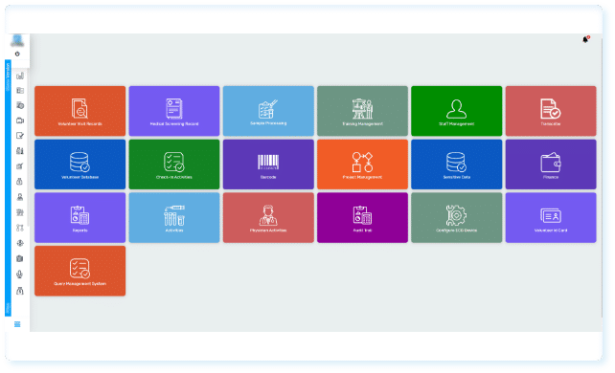Image resolution: width=615 pixels, height=373 pixels.
Task: Open the Reports tile
Action: [x=80, y=218]
